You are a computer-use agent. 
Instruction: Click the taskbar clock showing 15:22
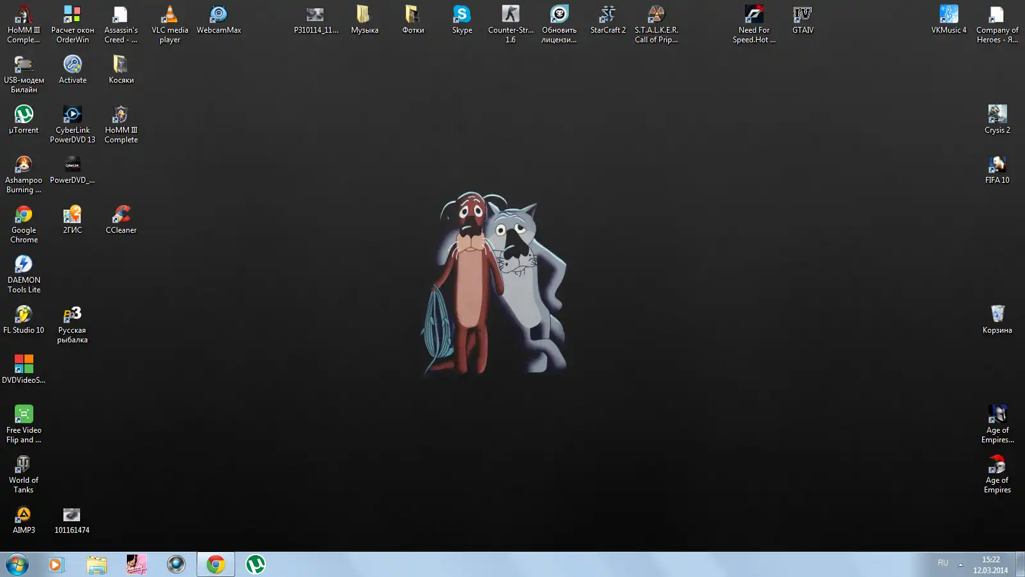pyautogui.click(x=990, y=565)
